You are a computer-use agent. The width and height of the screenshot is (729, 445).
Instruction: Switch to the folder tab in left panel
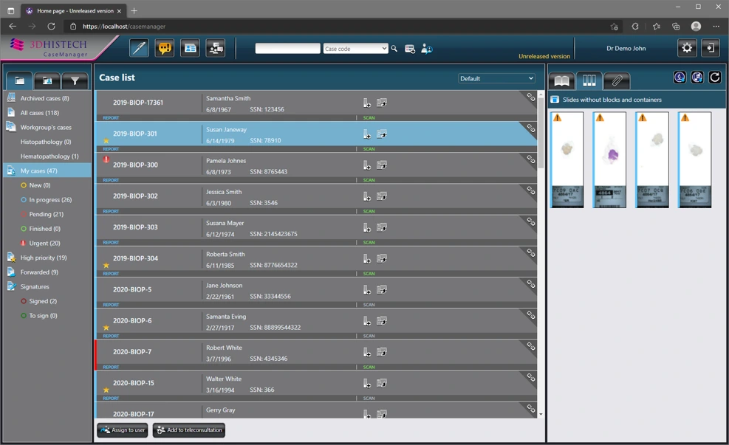click(19, 81)
